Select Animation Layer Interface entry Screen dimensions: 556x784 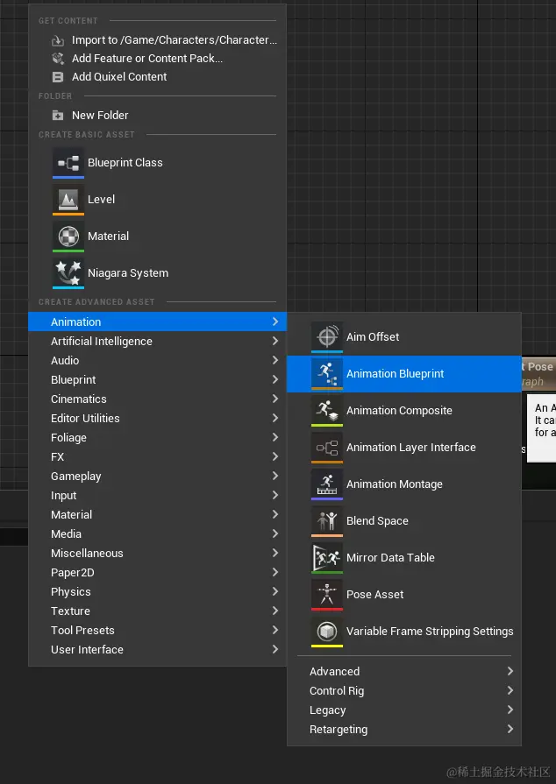[404, 448]
